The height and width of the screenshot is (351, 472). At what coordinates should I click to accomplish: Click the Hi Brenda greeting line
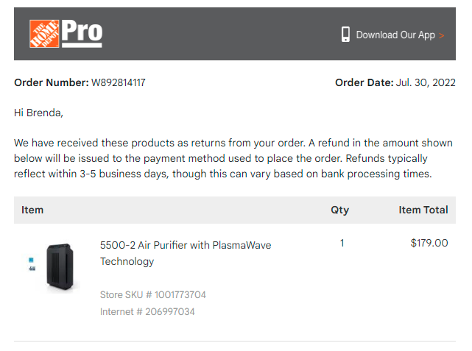pyautogui.click(x=38, y=113)
